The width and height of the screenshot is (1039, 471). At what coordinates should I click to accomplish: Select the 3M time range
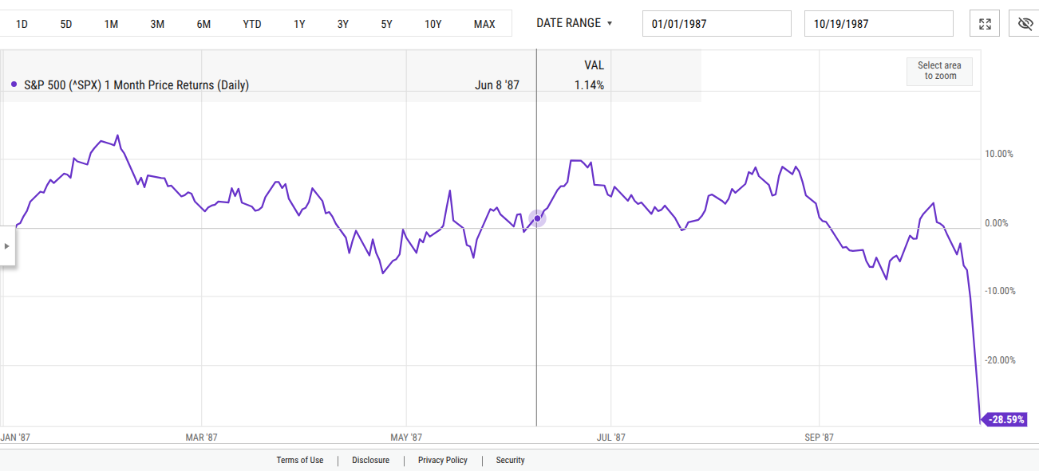(x=157, y=24)
